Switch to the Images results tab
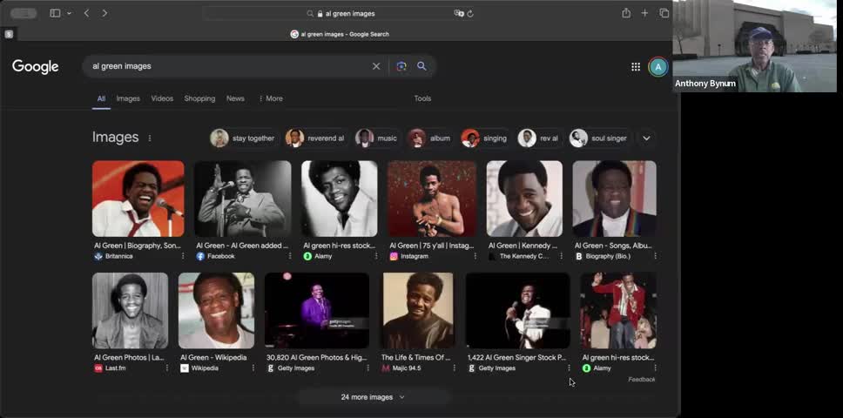Screen dimensions: 843x418 click(x=128, y=98)
